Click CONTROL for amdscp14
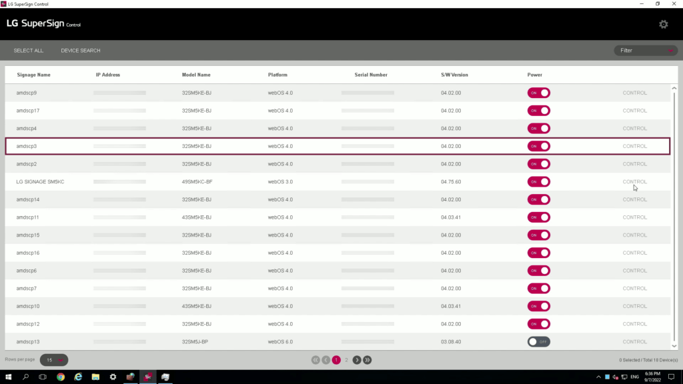683x384 pixels. tap(635, 199)
